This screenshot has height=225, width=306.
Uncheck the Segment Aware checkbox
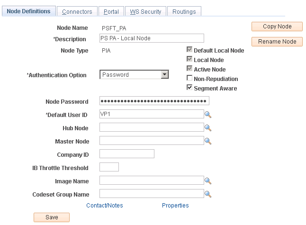[189, 88]
